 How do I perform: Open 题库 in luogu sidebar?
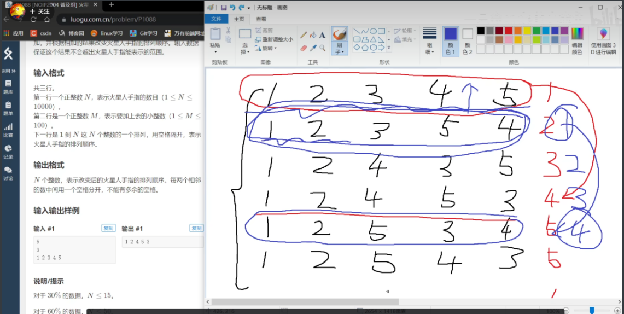(8, 86)
